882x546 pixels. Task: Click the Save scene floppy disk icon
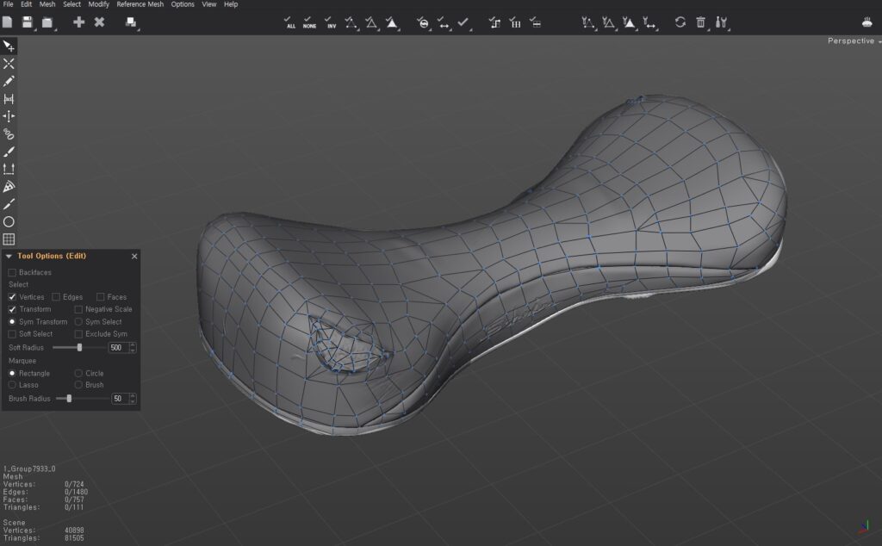28,22
